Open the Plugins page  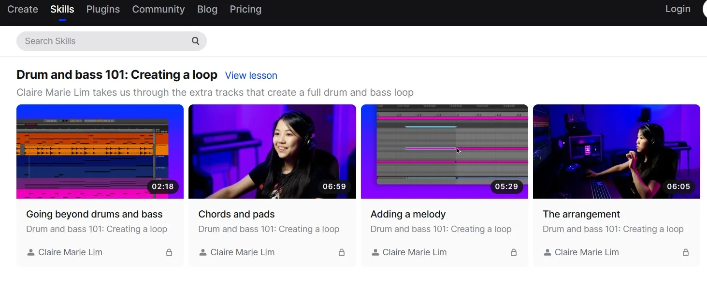click(x=103, y=9)
